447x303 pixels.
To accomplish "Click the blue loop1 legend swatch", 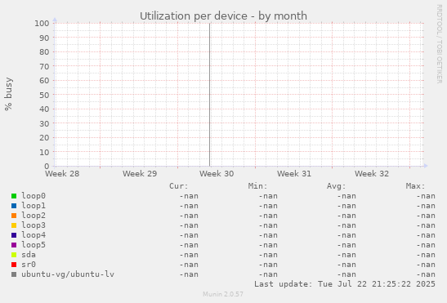I will [14, 206].
